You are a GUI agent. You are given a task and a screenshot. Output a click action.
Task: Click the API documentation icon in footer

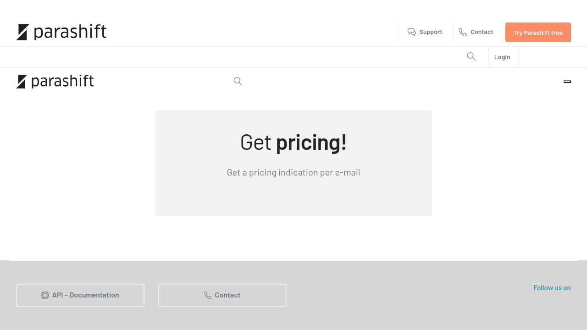[45, 295]
